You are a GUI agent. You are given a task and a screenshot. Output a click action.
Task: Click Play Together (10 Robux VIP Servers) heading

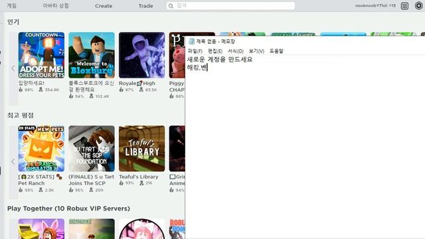click(68, 208)
